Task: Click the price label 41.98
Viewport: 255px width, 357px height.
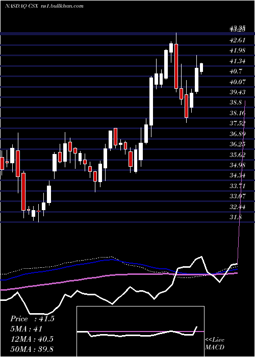Action: [x=238, y=50]
